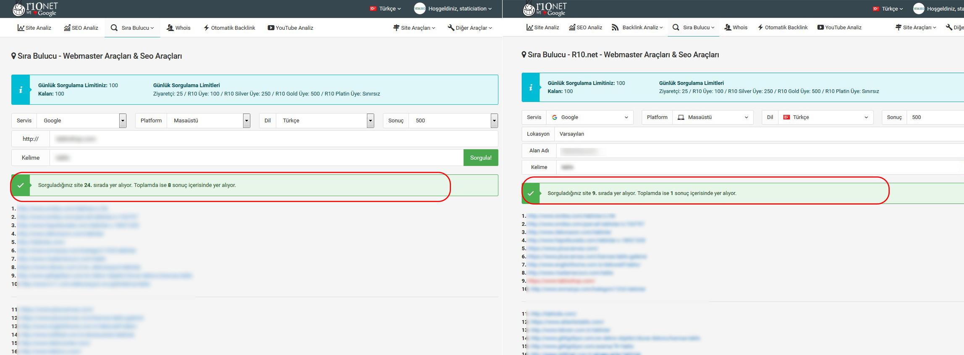The width and height of the screenshot is (964, 355).
Task: Click the Kelime input field on right page
Action: point(760,167)
